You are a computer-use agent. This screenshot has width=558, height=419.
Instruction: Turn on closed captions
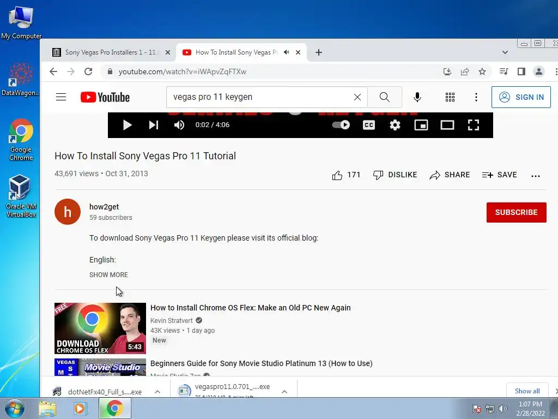pyautogui.click(x=369, y=125)
